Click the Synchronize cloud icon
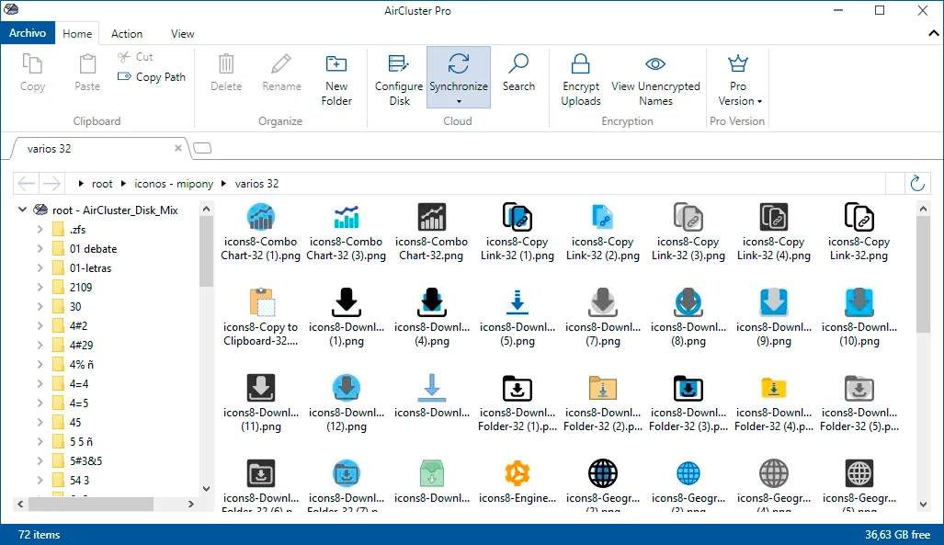 tap(458, 63)
